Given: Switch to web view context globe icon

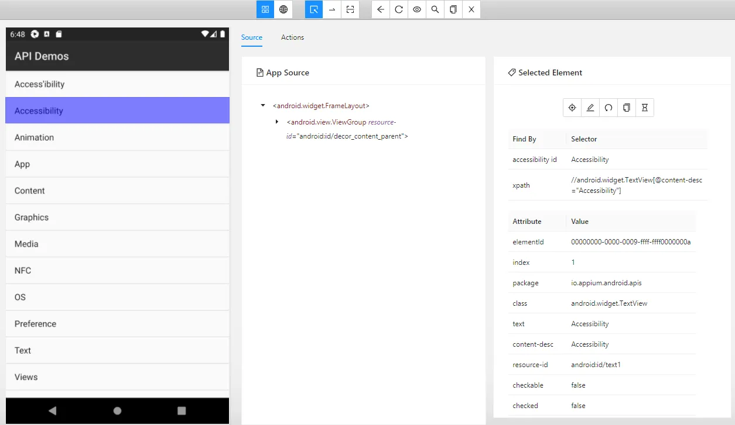Looking at the screenshot, I should 283,9.
